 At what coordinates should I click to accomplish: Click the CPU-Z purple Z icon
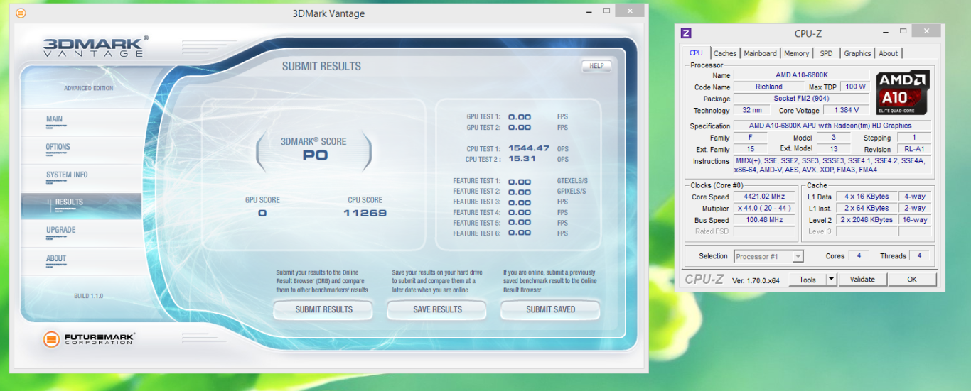(686, 33)
